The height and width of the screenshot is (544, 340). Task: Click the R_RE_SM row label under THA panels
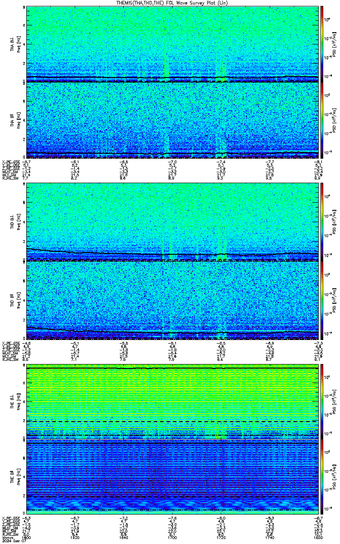(x=11, y=179)
